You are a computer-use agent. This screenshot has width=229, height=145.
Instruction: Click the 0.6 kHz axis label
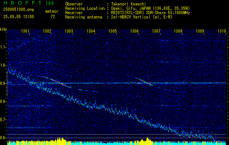(3, 138)
